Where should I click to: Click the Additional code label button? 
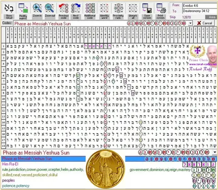point(90,17)
